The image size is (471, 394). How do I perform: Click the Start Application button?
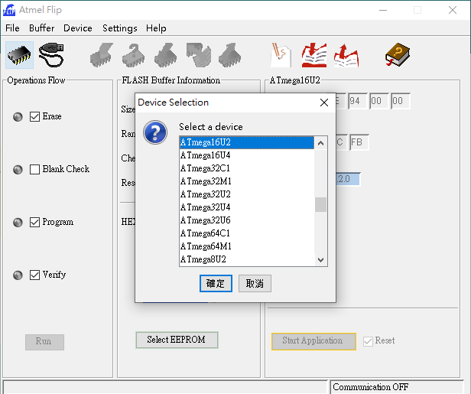click(313, 341)
